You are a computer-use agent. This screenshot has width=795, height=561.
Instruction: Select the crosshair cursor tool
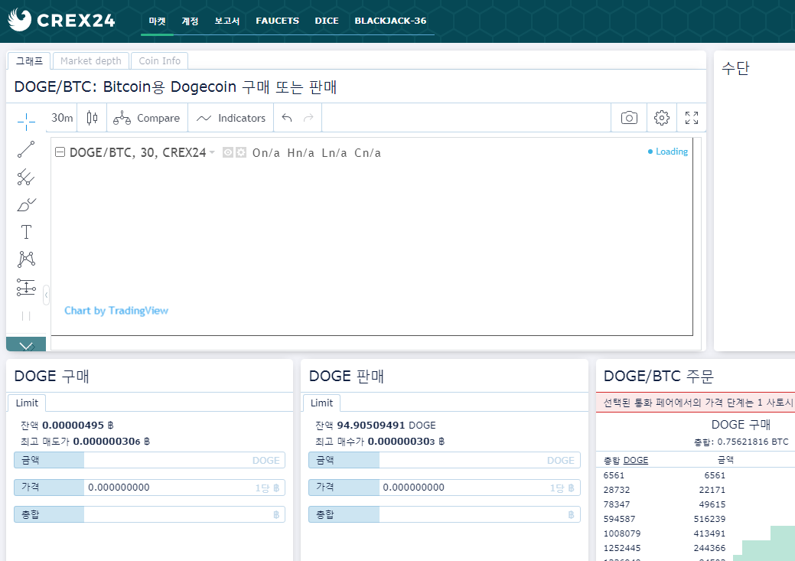point(26,122)
